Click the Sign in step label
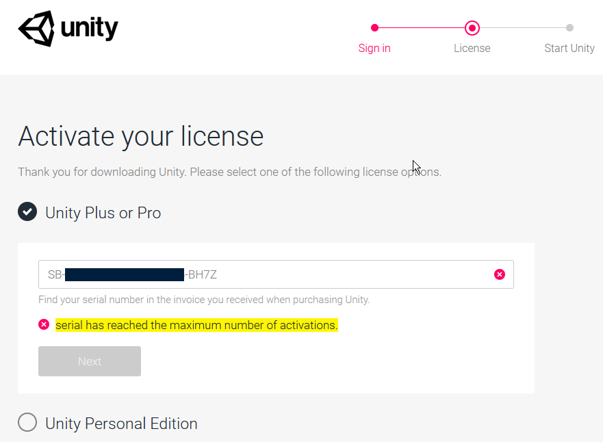This screenshot has width=603, height=442. coord(374,48)
